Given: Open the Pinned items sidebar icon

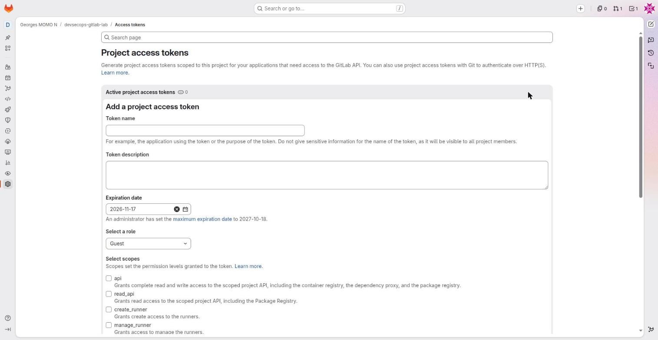Looking at the screenshot, I should coord(8,38).
